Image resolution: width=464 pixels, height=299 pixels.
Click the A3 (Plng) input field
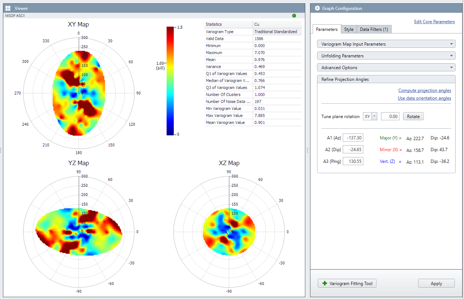pos(353,161)
